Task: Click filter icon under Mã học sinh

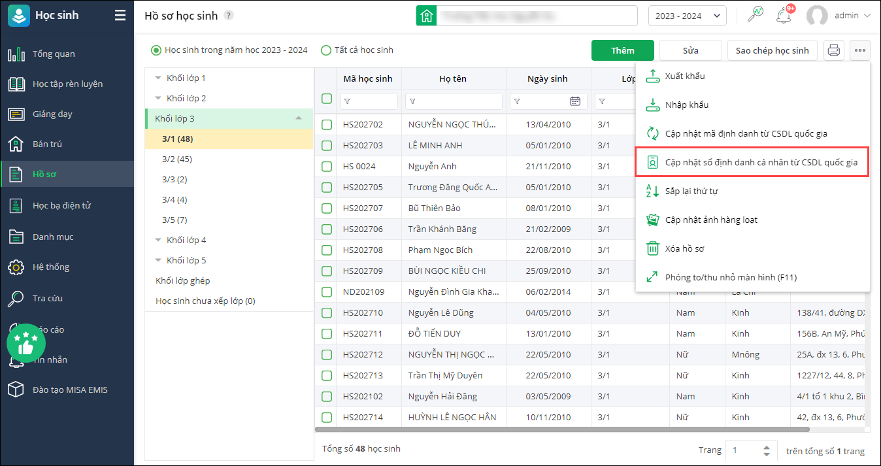Action: pos(347,101)
